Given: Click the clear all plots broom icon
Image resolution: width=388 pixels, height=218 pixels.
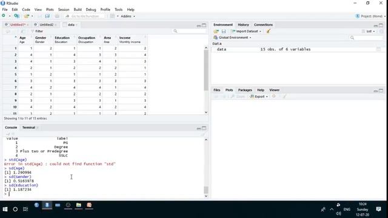Looking at the screenshot, I should click(284, 96).
